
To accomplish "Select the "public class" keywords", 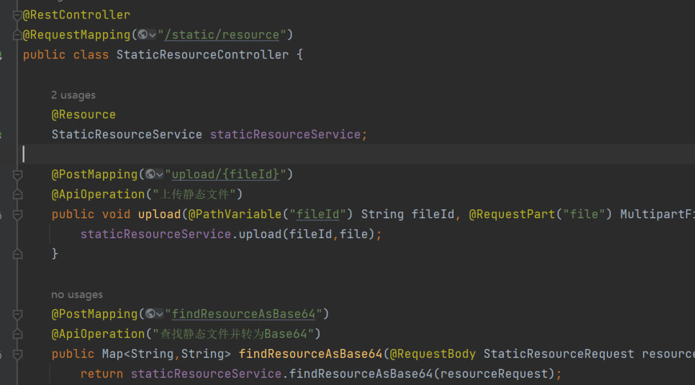I will [x=66, y=55].
